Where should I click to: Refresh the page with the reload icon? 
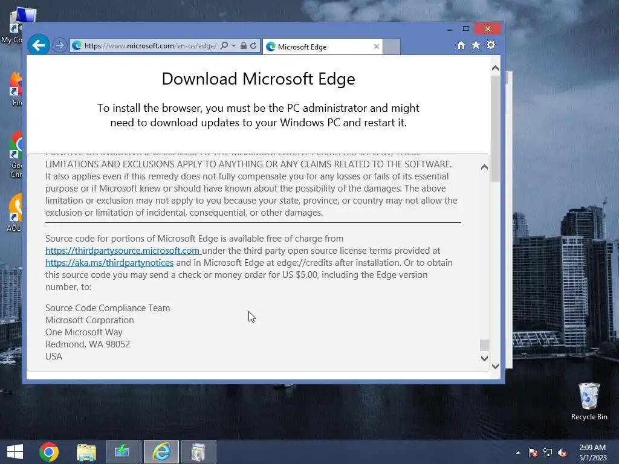coord(253,46)
